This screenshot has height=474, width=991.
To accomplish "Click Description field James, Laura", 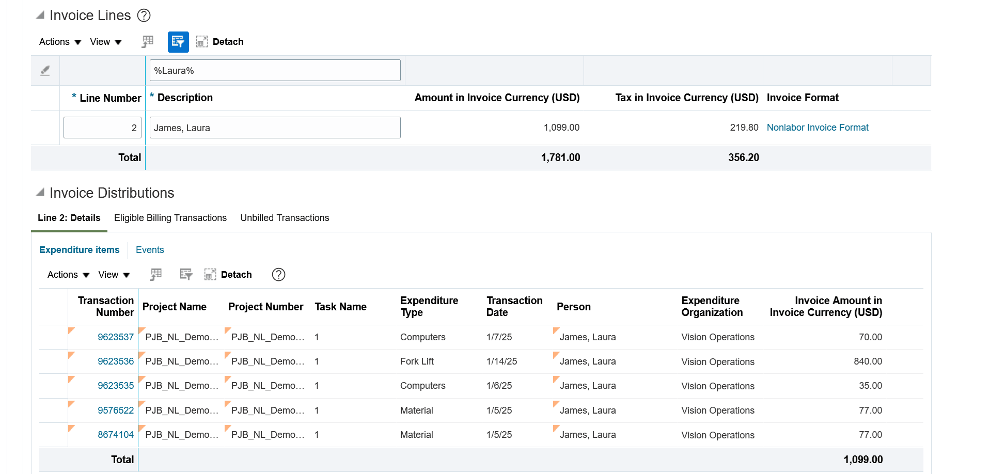I will [x=275, y=128].
